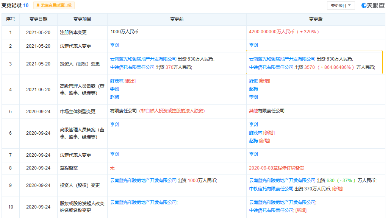Click the 变更记录 10 section title
The width and height of the screenshot is (388, 218).
tap(15, 5)
